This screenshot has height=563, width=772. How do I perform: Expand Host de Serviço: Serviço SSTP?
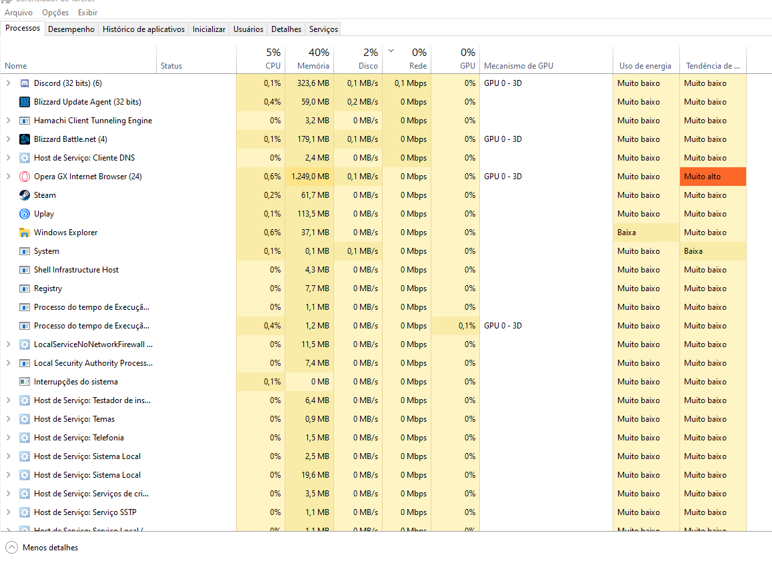pos(9,512)
